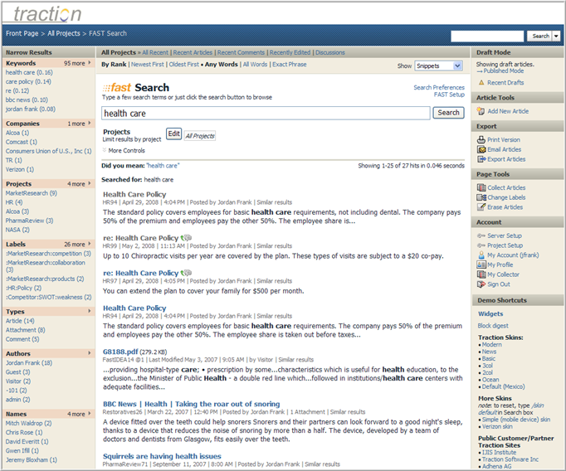Click the Export Articles icon
Viewport: 566px width, 471px height.
pos(481,159)
